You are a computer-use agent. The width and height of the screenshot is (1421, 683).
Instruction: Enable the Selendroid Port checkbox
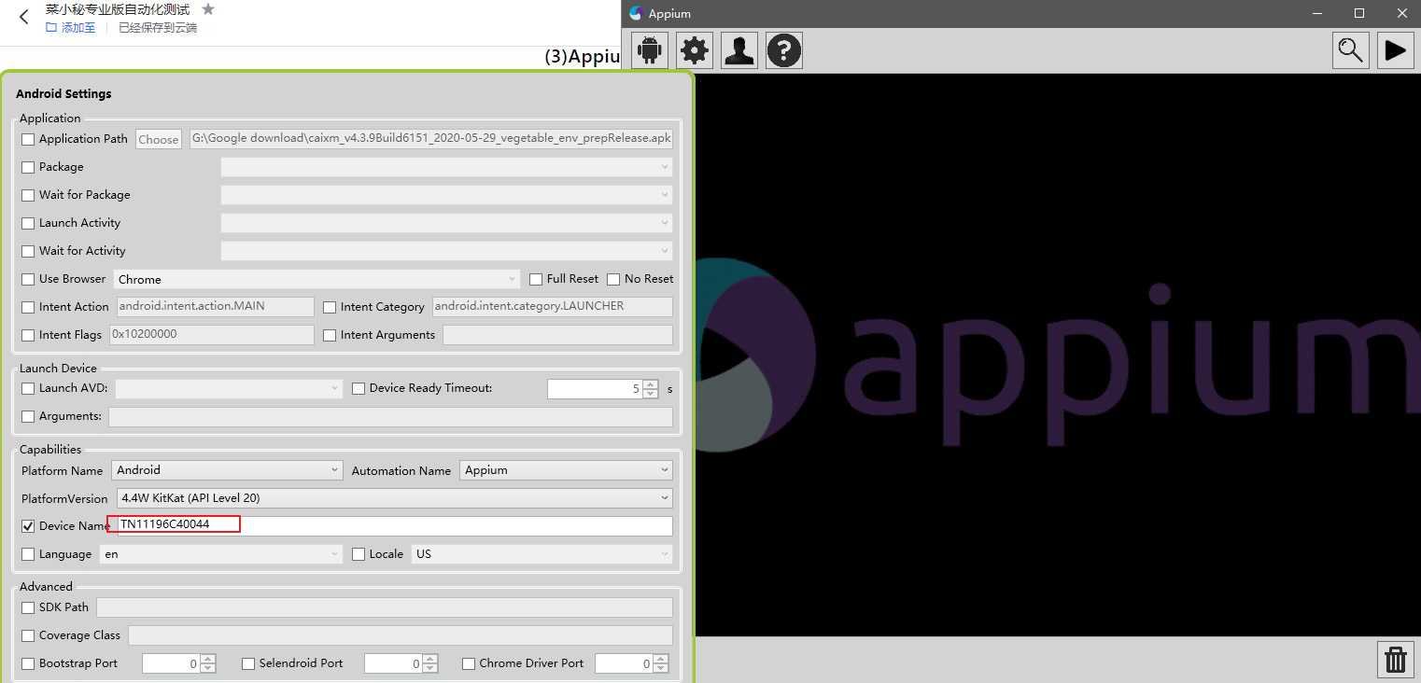pyautogui.click(x=248, y=663)
